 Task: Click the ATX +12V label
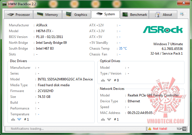coord(97,25)
